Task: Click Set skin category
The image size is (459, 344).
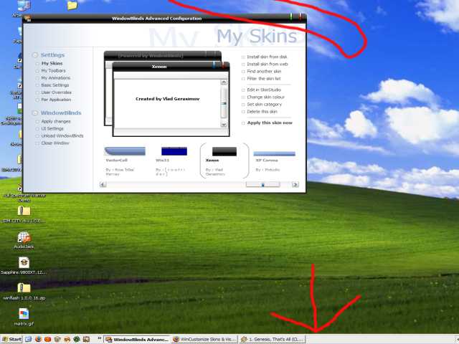Action: (x=264, y=105)
